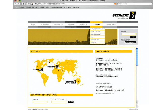Click the Steinert Australia logo on the map
The image size is (164, 112).
(x=71, y=82)
